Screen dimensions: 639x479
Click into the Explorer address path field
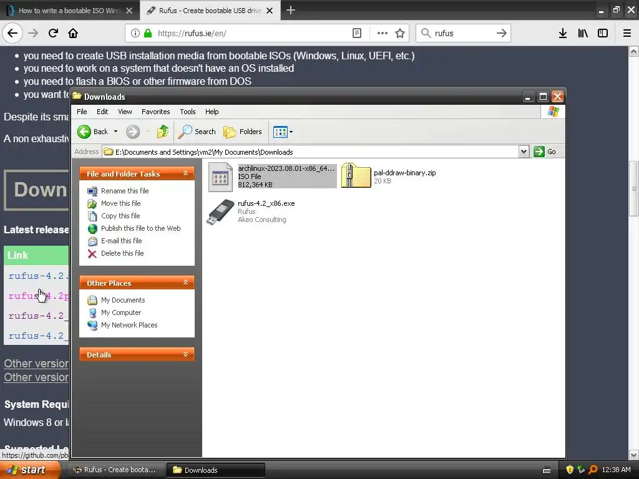[311, 152]
